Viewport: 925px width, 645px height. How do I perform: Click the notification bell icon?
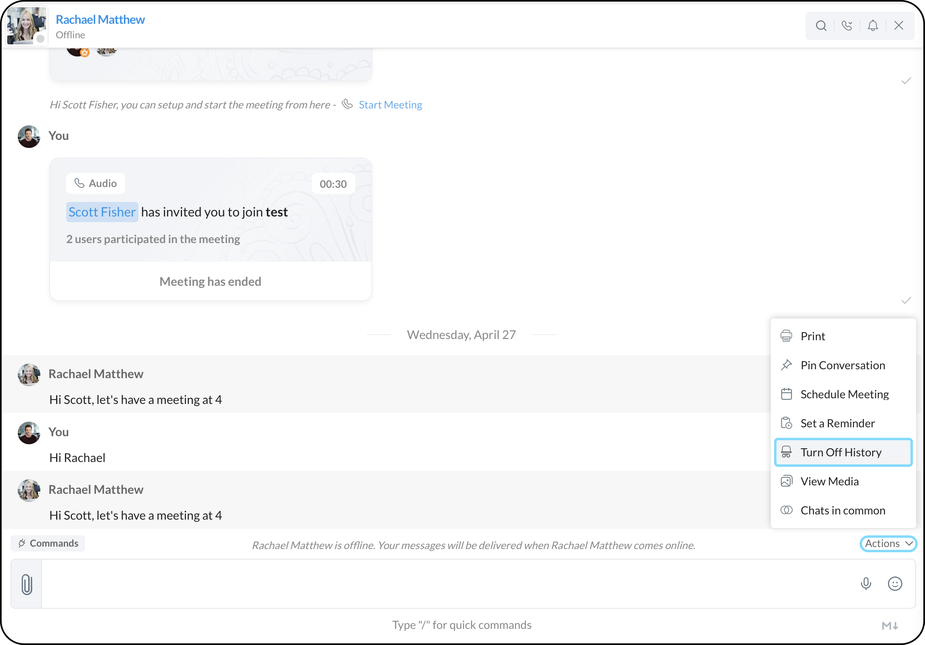pyautogui.click(x=873, y=26)
